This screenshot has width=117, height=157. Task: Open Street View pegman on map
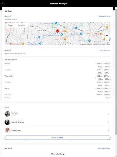pos(107,27)
